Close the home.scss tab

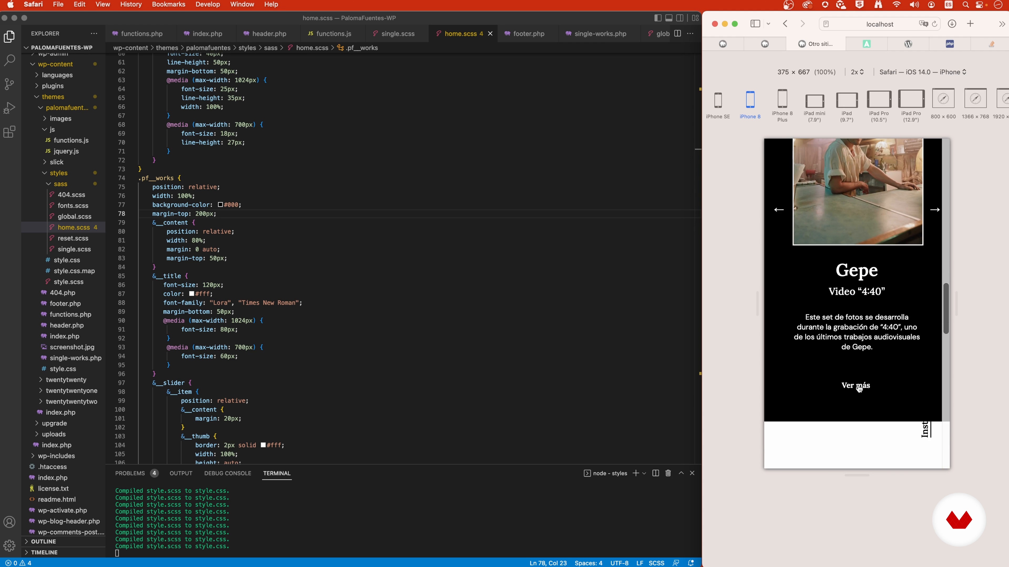(x=490, y=34)
